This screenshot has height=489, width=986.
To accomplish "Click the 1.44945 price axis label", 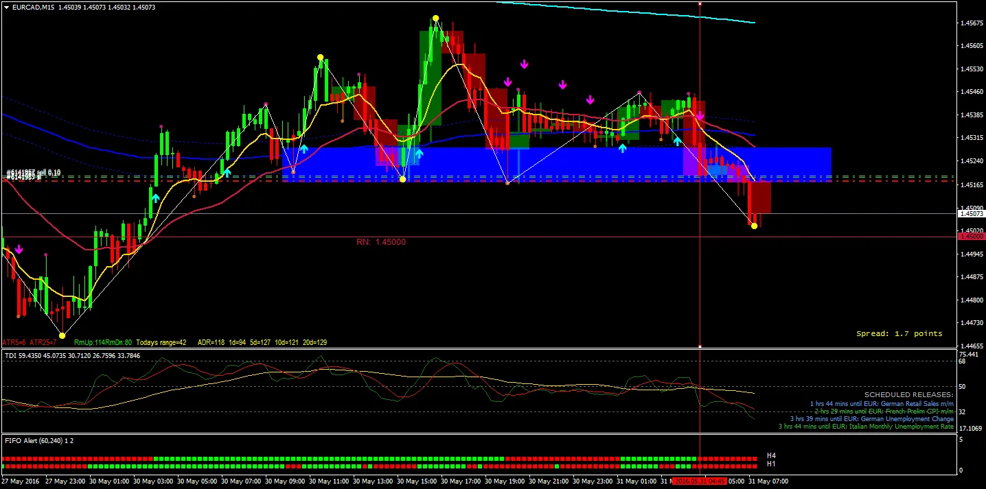I will click(x=972, y=254).
